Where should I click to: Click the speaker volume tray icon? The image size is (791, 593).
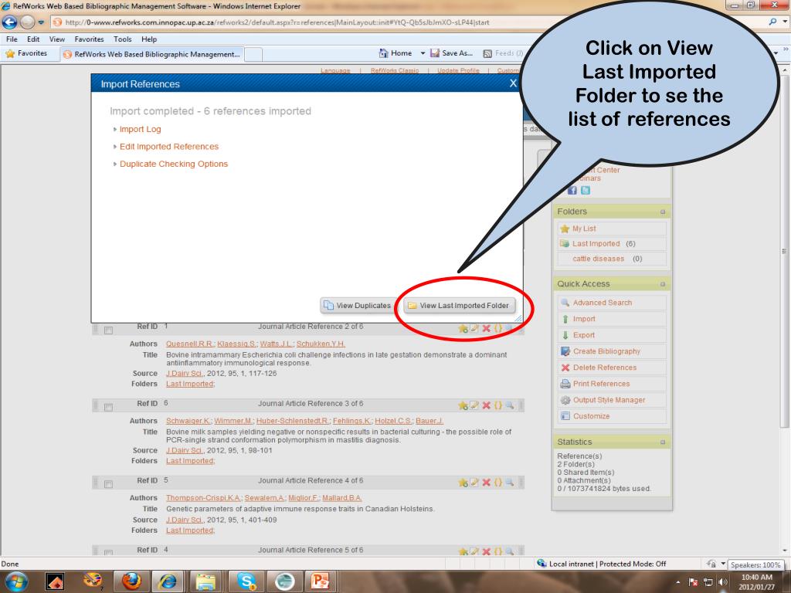[x=722, y=582]
